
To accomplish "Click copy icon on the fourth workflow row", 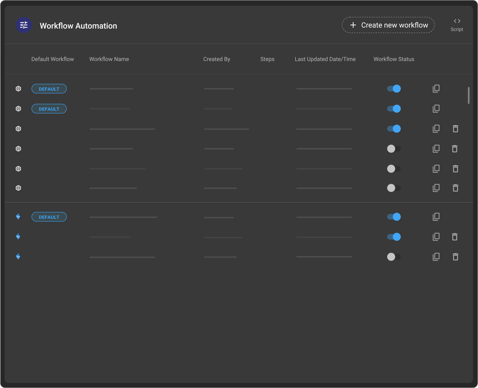I will (x=436, y=149).
